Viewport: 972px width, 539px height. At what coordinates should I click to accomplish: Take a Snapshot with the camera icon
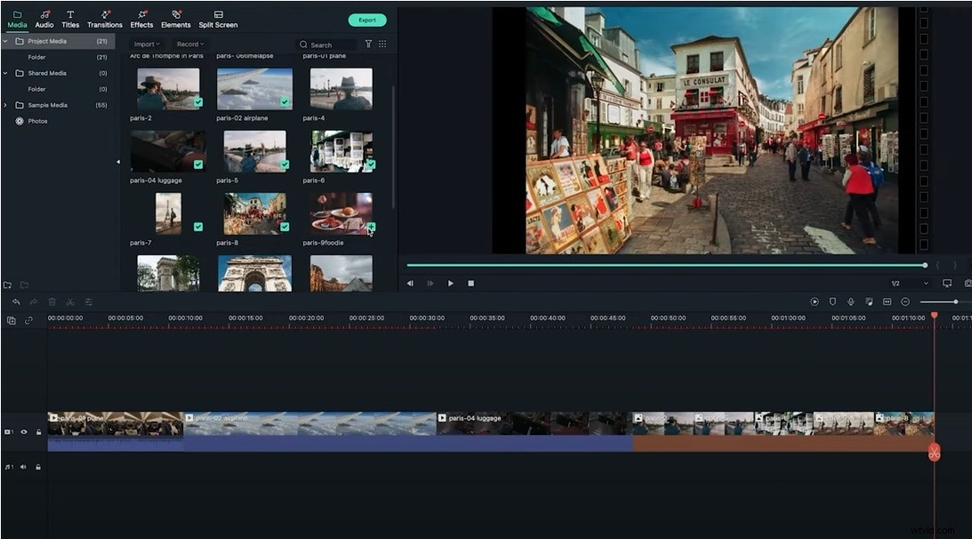(x=968, y=283)
